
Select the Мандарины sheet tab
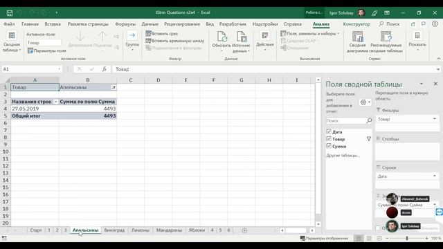point(169,230)
